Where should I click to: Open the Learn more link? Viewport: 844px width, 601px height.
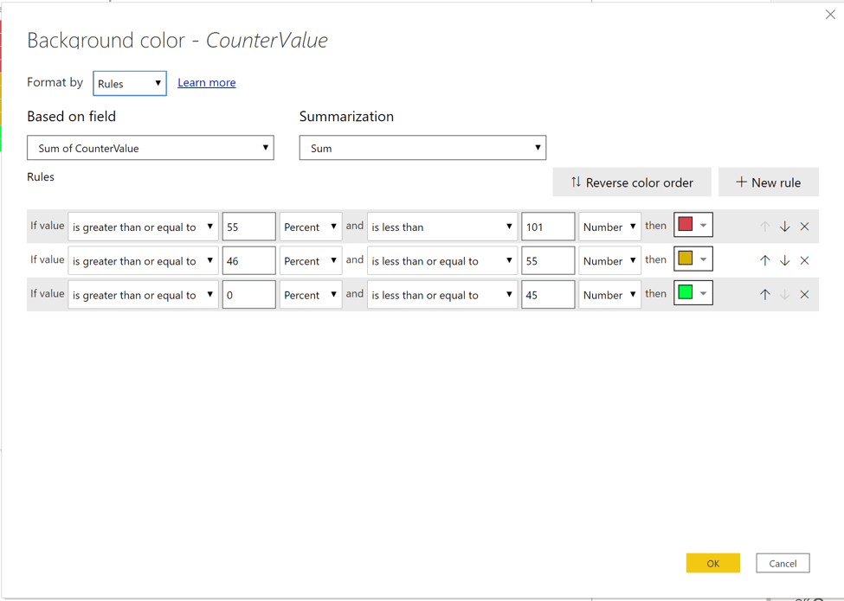tap(206, 83)
